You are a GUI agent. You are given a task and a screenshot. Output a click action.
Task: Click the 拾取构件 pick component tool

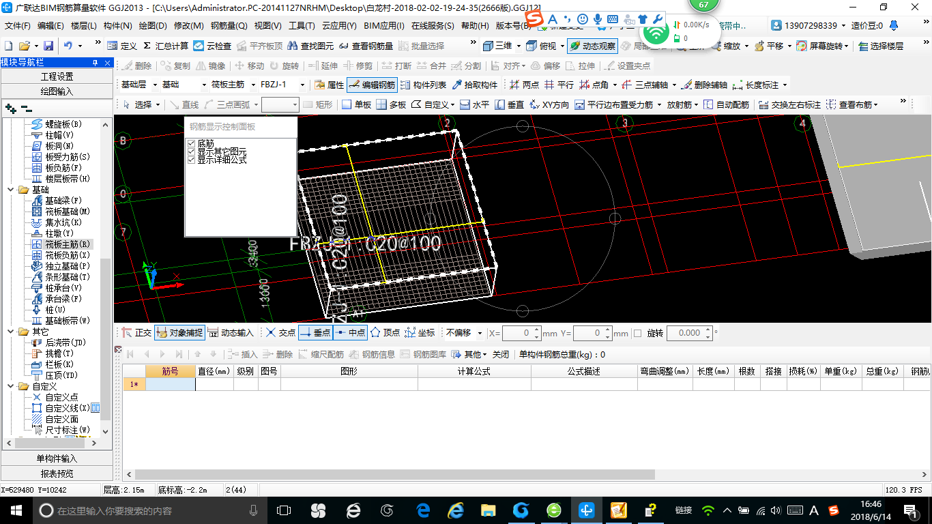tap(475, 85)
